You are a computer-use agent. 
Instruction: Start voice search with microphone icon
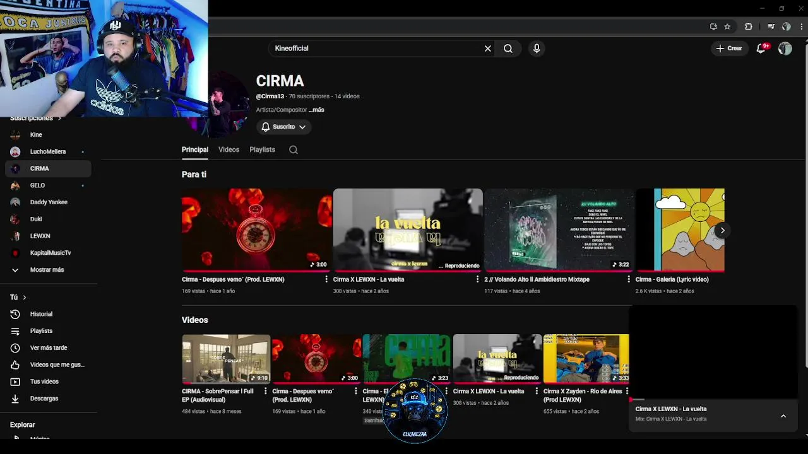point(537,49)
